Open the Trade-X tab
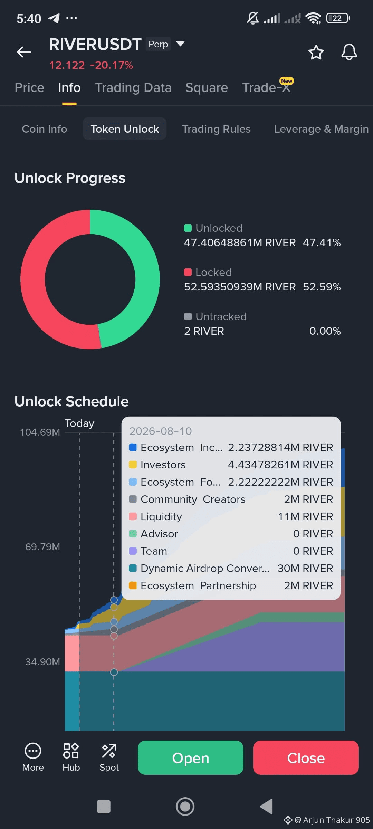The image size is (373, 829). click(x=266, y=88)
